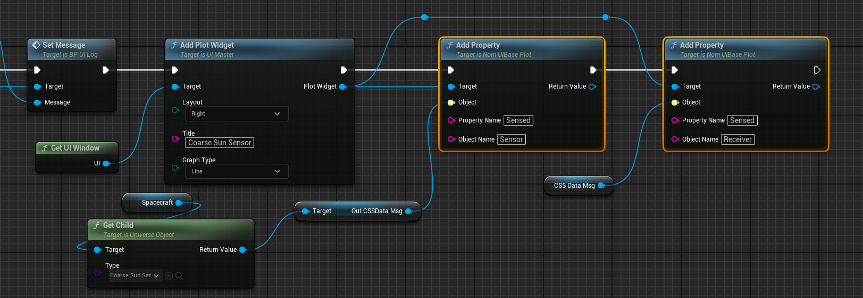Click the Object Name field containing Receiver
The height and width of the screenshot is (298, 863).
coord(738,139)
